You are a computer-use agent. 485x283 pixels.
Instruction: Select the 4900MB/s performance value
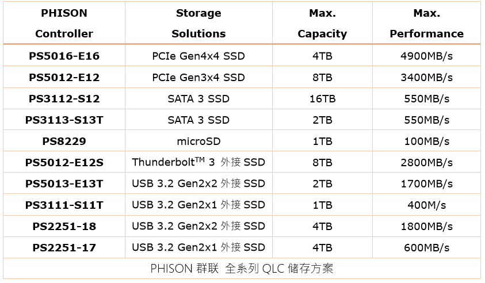point(426,56)
